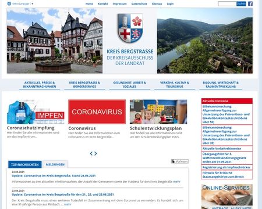Click the Online-Services banner image
This screenshot has height=209, width=262.
click(227, 196)
